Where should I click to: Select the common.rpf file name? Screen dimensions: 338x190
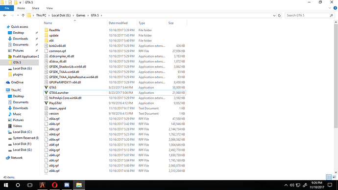(x=57, y=51)
